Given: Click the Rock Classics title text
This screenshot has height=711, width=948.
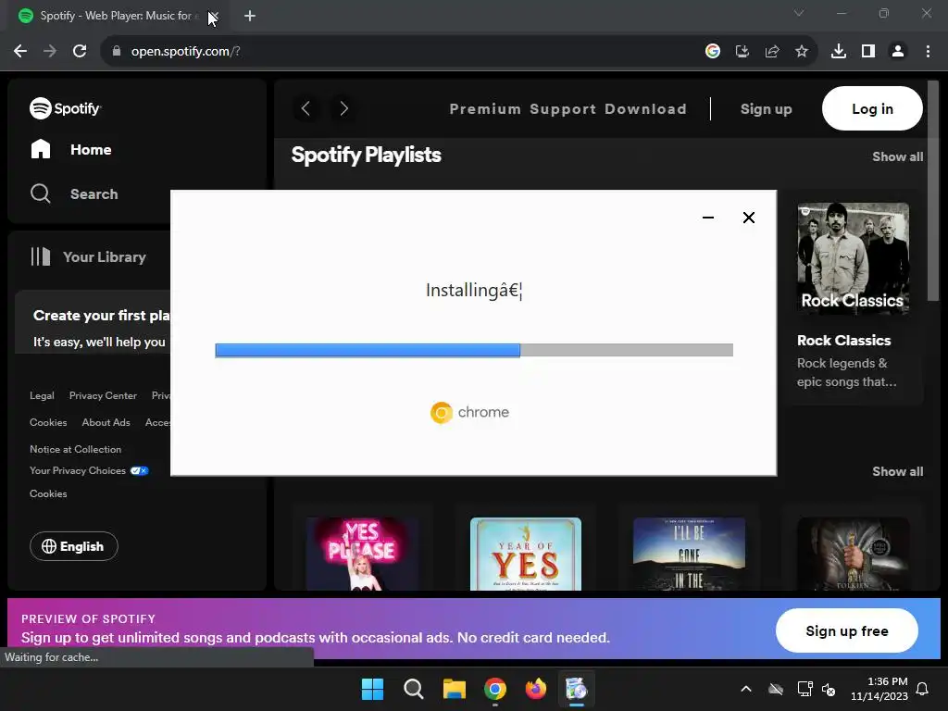Looking at the screenshot, I should 843,341.
